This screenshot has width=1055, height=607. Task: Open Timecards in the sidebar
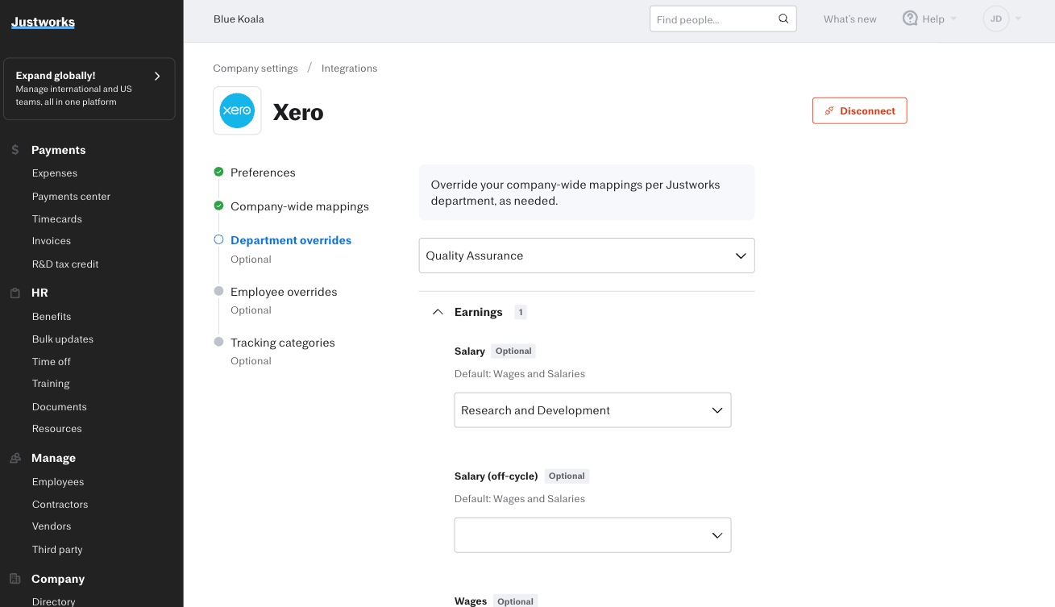[x=57, y=219]
